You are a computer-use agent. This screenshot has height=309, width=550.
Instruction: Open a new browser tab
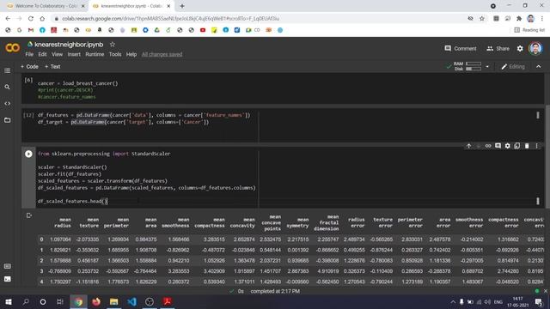pyautogui.click(x=182, y=6)
